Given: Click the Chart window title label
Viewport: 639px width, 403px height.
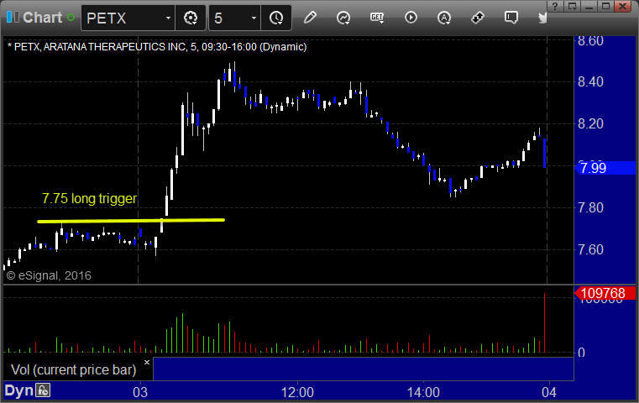Looking at the screenshot, I should click(42, 18).
